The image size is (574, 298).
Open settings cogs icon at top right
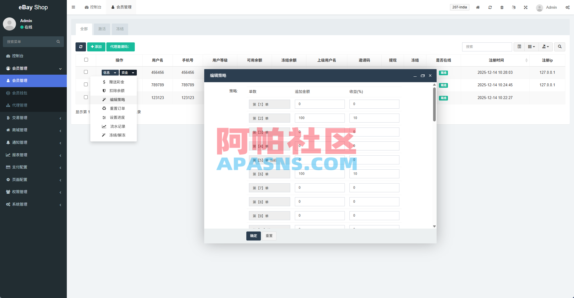pos(567,7)
